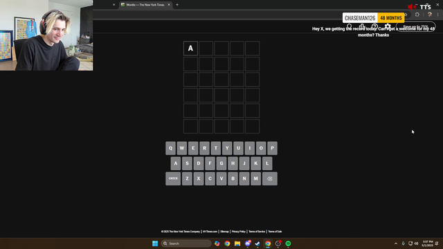Open the Wordle hint lightbulb icon
The image size is (443, 249).
[x=350, y=26]
